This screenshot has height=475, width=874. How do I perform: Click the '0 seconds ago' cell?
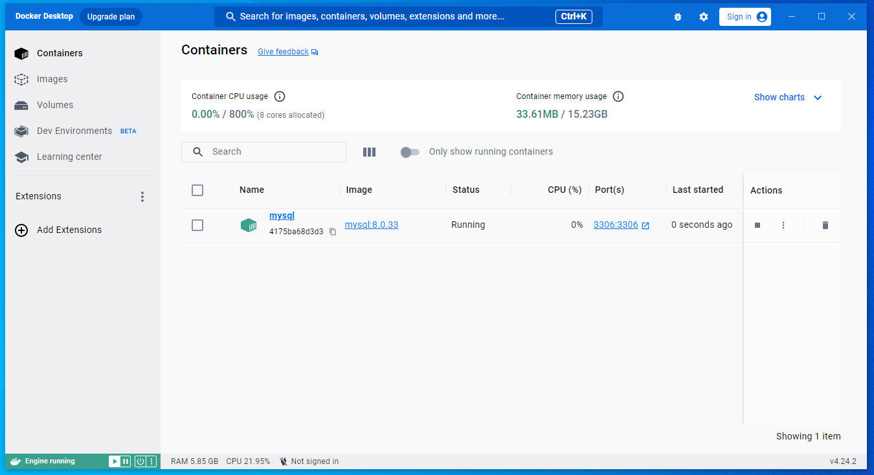[702, 225]
